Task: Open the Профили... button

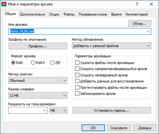Action: pos(38,46)
